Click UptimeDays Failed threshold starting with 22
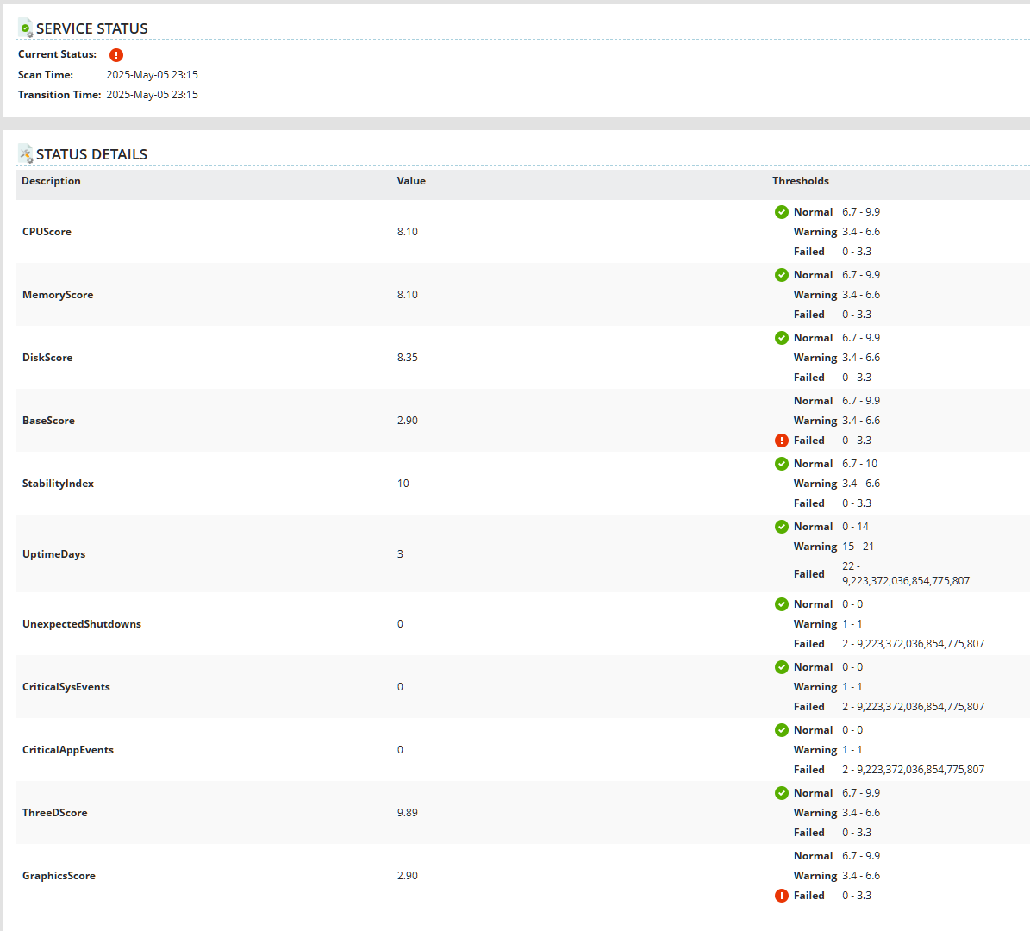1030x931 pixels. point(906,573)
